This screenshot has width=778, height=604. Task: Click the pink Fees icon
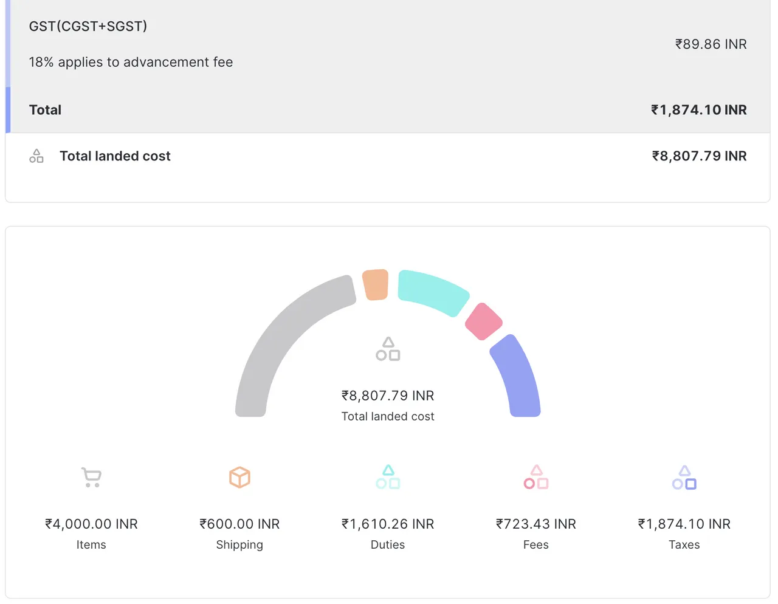coord(535,477)
